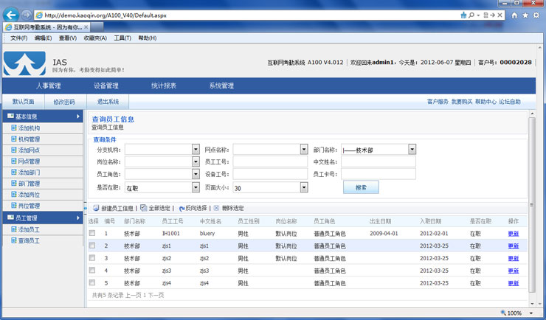Open the 统计报表 navigation tab
The height and width of the screenshot is (320, 546).
pos(164,86)
